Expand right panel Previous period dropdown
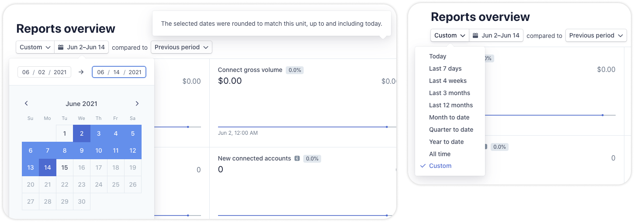Viewport: 634px width, 222px height. coord(596,35)
